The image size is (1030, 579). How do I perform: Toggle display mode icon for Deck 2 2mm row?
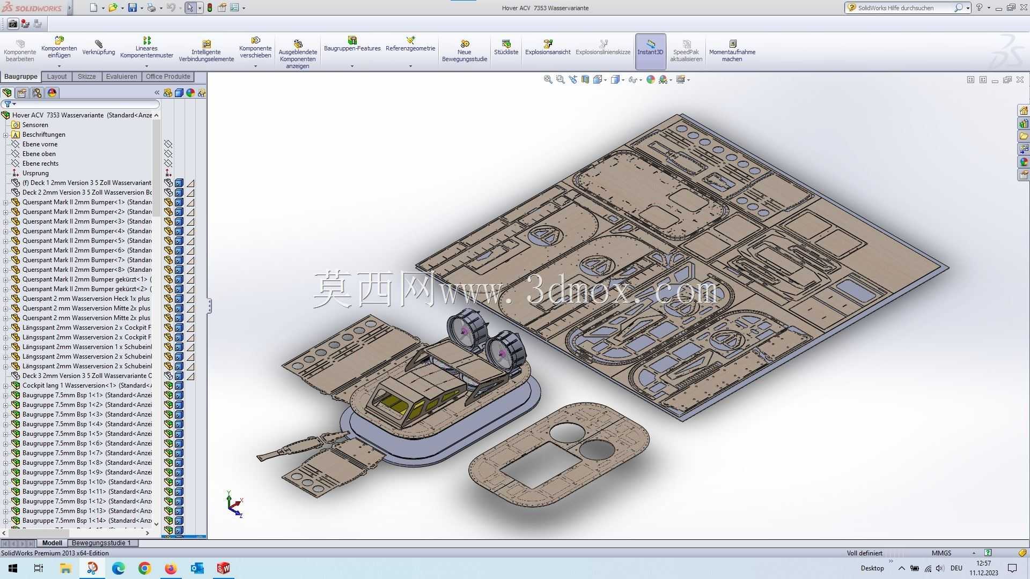click(x=179, y=192)
